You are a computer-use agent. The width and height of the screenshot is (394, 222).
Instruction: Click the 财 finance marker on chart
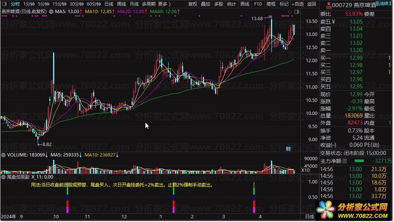[x=288, y=149]
